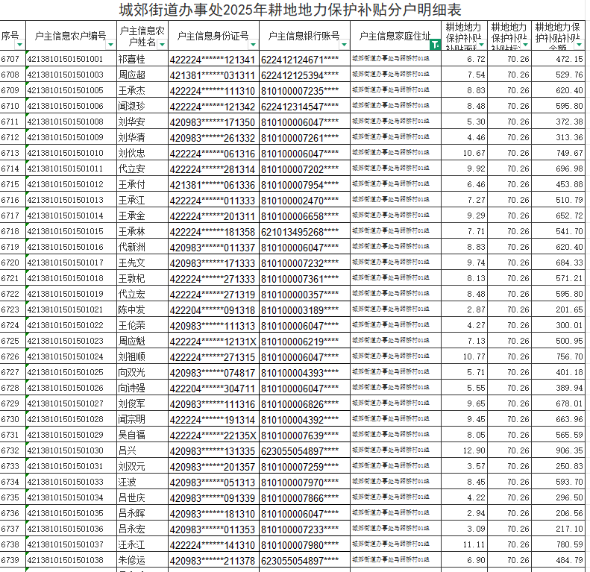Select the title 城郊街道办事处2025年耕地地力保护补贴分户明细表
The width and height of the screenshot is (590, 572).
(290, 10)
